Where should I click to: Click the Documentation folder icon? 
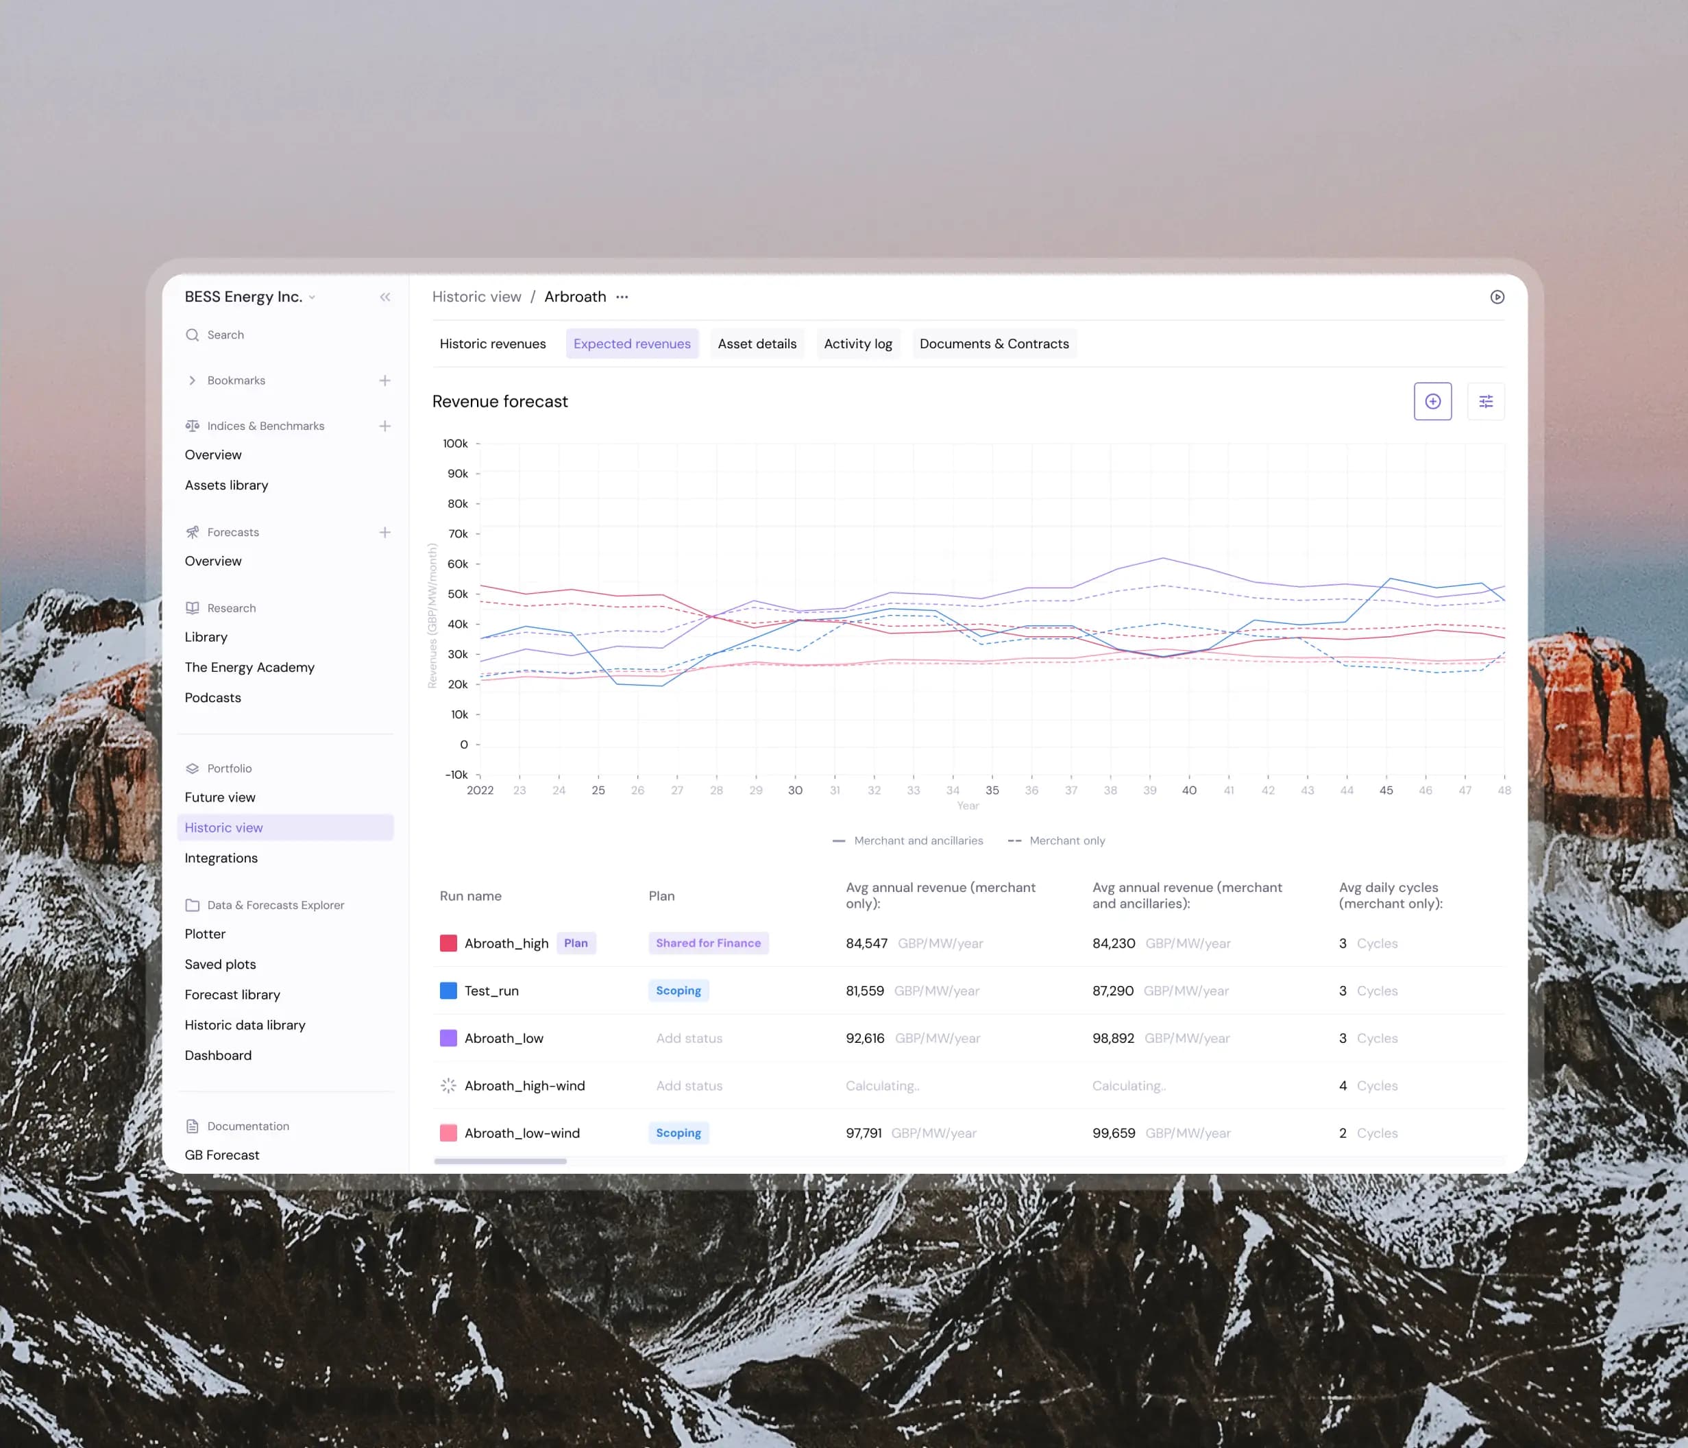[x=193, y=1126]
